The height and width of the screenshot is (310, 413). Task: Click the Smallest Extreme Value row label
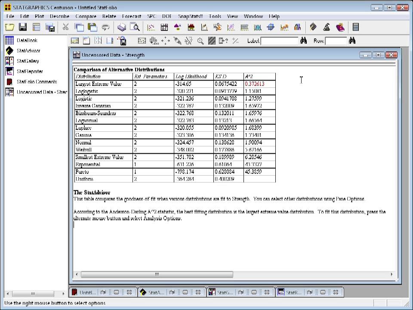pyautogui.click(x=99, y=157)
